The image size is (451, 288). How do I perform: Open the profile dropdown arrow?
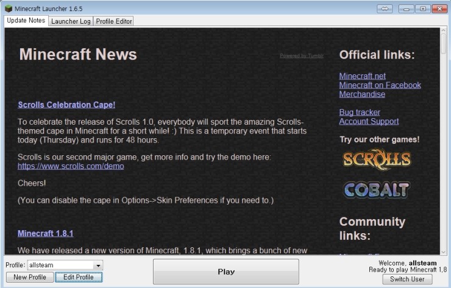point(98,265)
